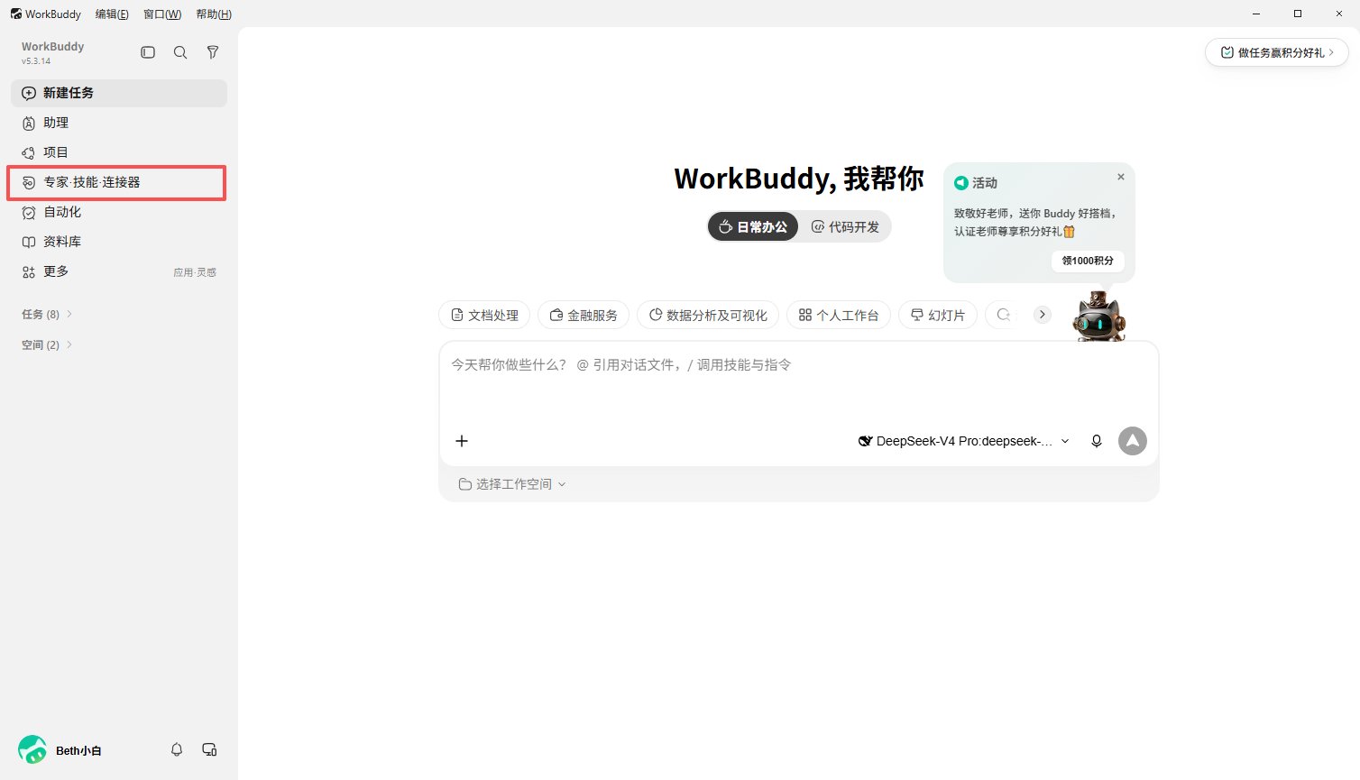Open 专家·技能·连接器 section
Image resolution: width=1360 pixels, height=780 pixels.
click(119, 182)
